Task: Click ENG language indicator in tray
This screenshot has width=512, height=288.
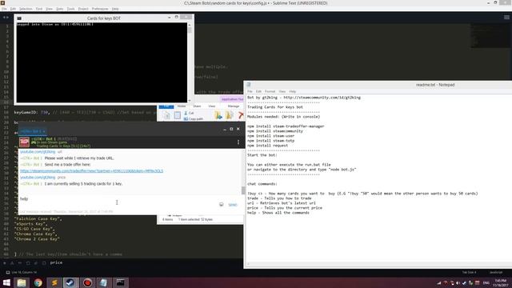Action: click(x=486, y=282)
